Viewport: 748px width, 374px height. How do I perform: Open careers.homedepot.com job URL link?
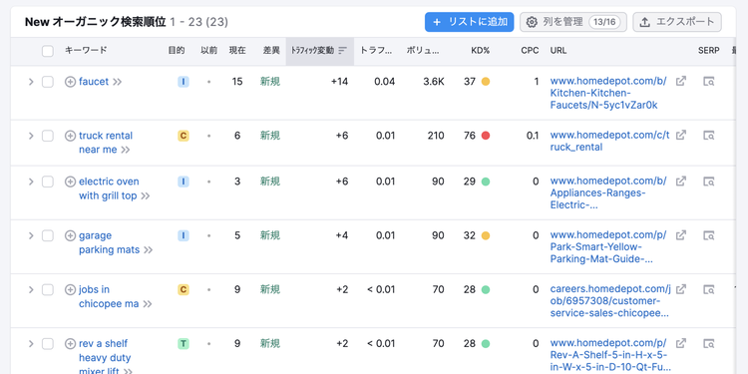point(610,301)
